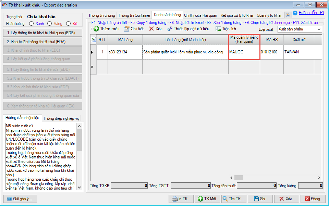The image size is (329, 206).
Task: Select the Xanh radio button
Action: (32, 24)
